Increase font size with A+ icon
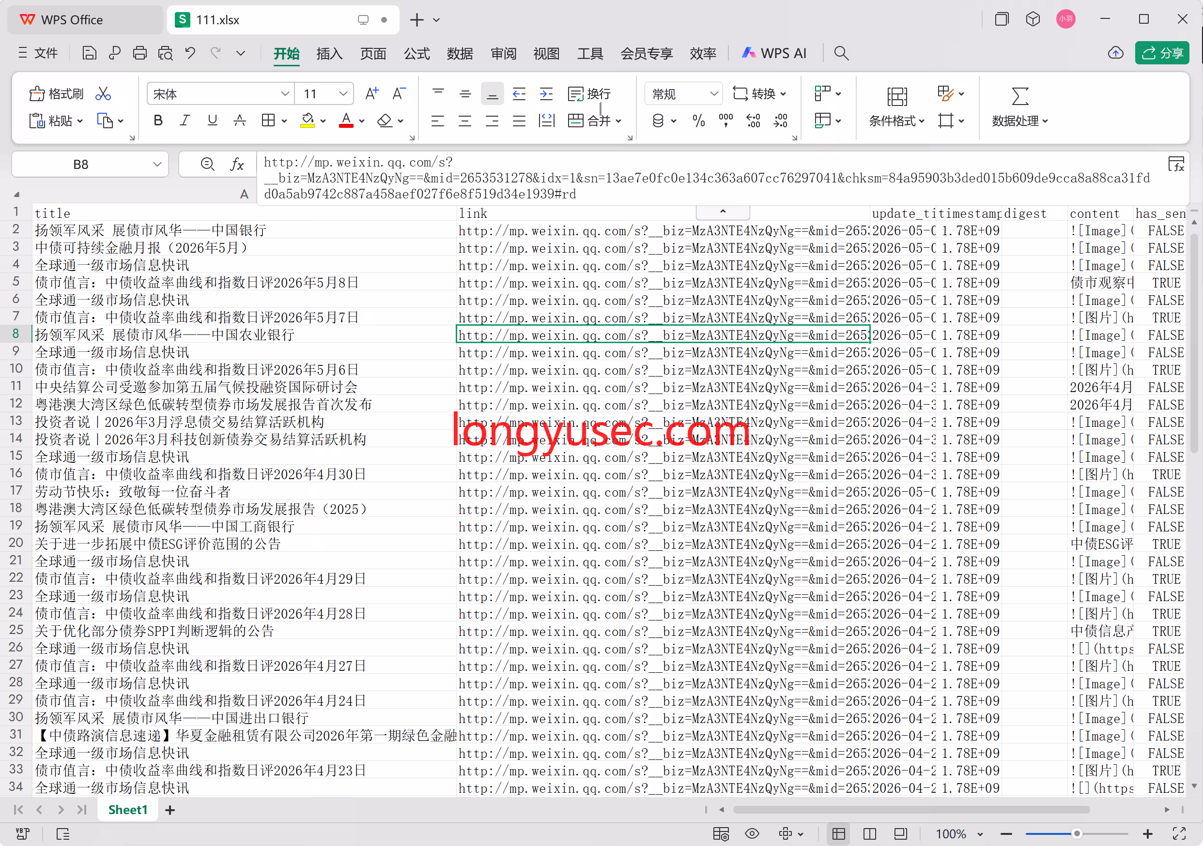 coord(372,94)
